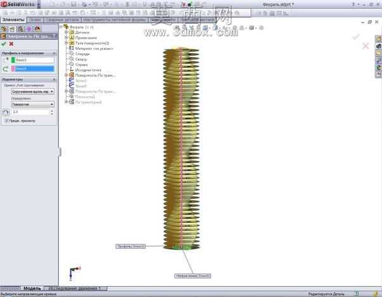This screenshot has height=297, width=382.
Task: Click the Save floppy icon in top toolbar
Action: (73, 4)
